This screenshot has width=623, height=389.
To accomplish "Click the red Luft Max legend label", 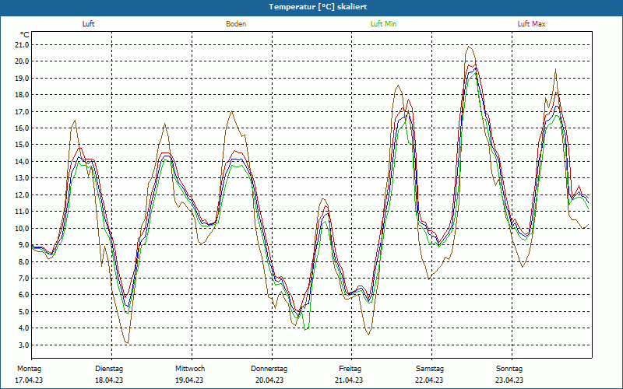I will [x=531, y=24].
